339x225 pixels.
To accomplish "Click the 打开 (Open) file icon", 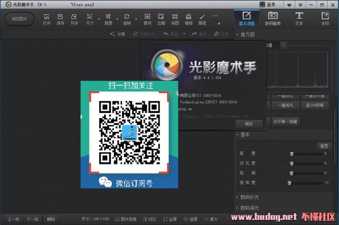I will 47,19.
